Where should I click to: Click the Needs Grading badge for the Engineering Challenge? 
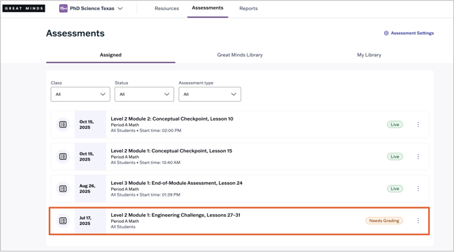pos(384,220)
